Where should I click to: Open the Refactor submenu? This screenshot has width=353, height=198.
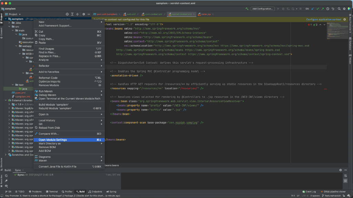click(x=69, y=66)
